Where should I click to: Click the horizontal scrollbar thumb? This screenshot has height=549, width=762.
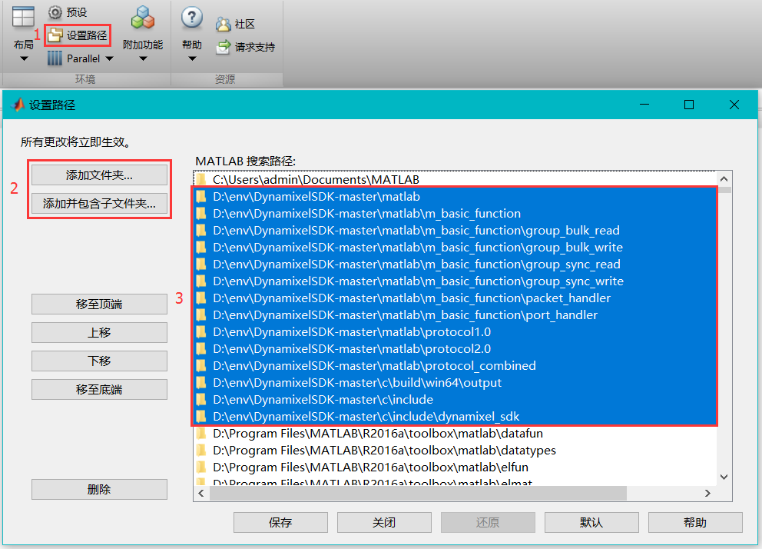pos(418,493)
